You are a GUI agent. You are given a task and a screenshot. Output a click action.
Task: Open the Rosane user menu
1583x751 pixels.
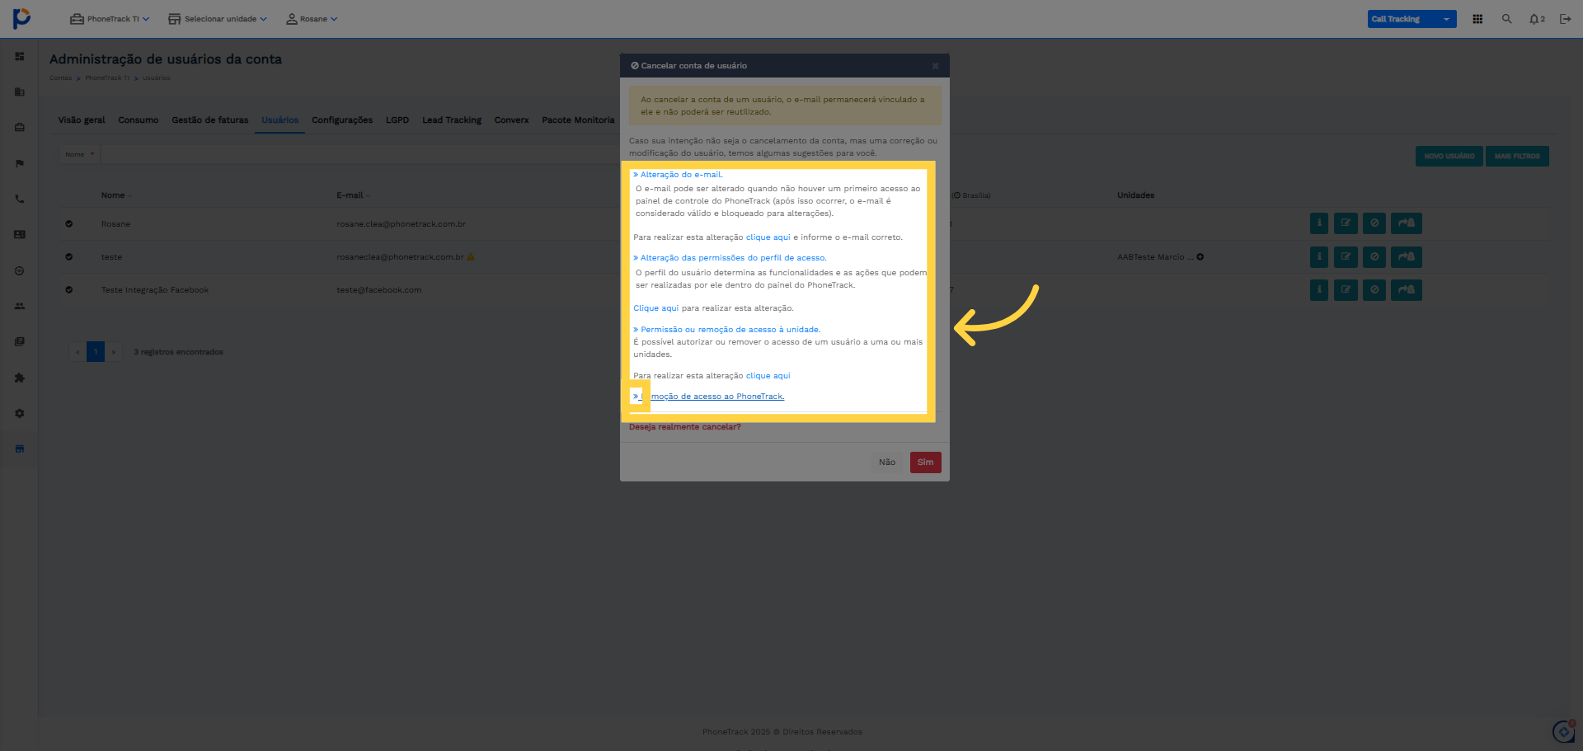312,19
